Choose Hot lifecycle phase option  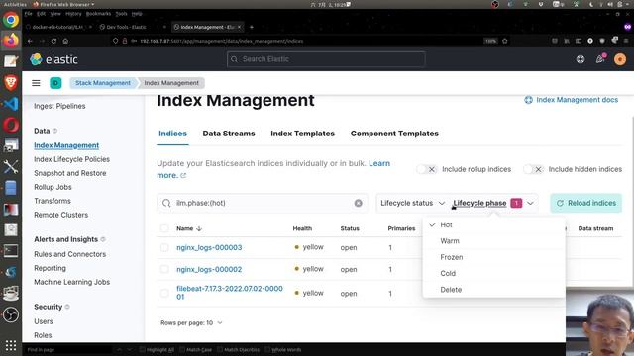493,224
